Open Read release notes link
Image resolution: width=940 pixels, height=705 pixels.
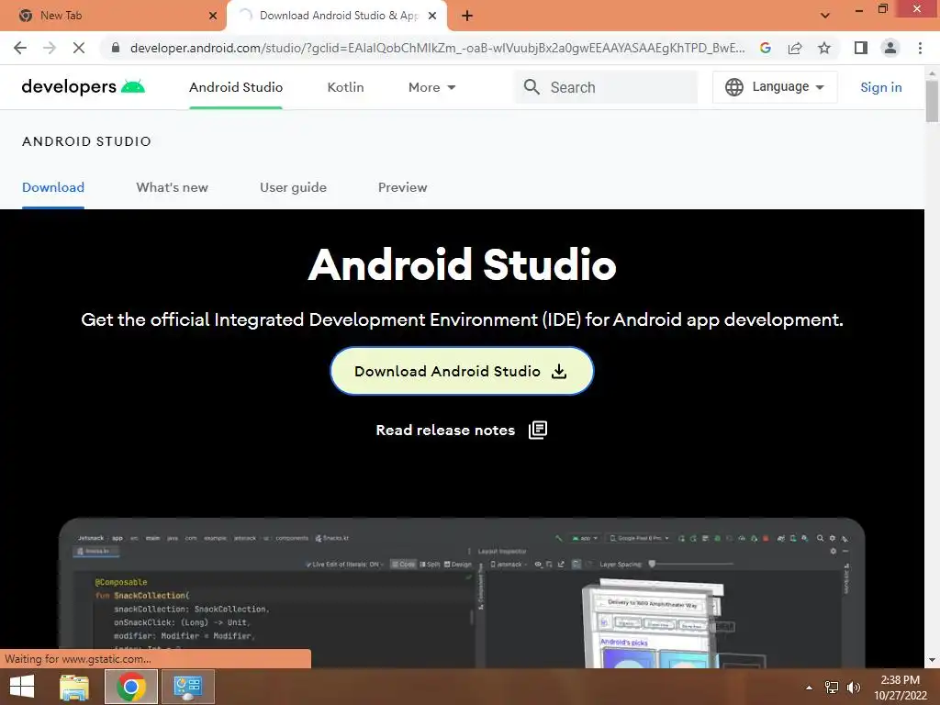click(x=461, y=430)
